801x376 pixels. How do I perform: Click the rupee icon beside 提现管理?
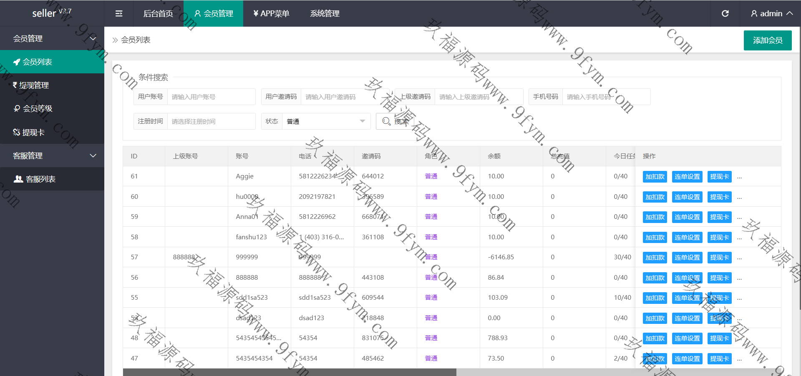pos(15,85)
